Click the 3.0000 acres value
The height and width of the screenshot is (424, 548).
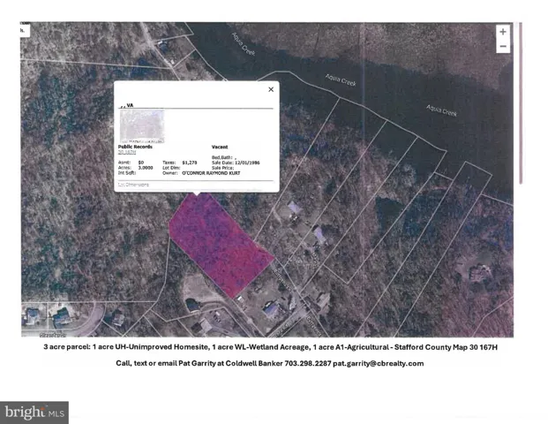tap(143, 168)
